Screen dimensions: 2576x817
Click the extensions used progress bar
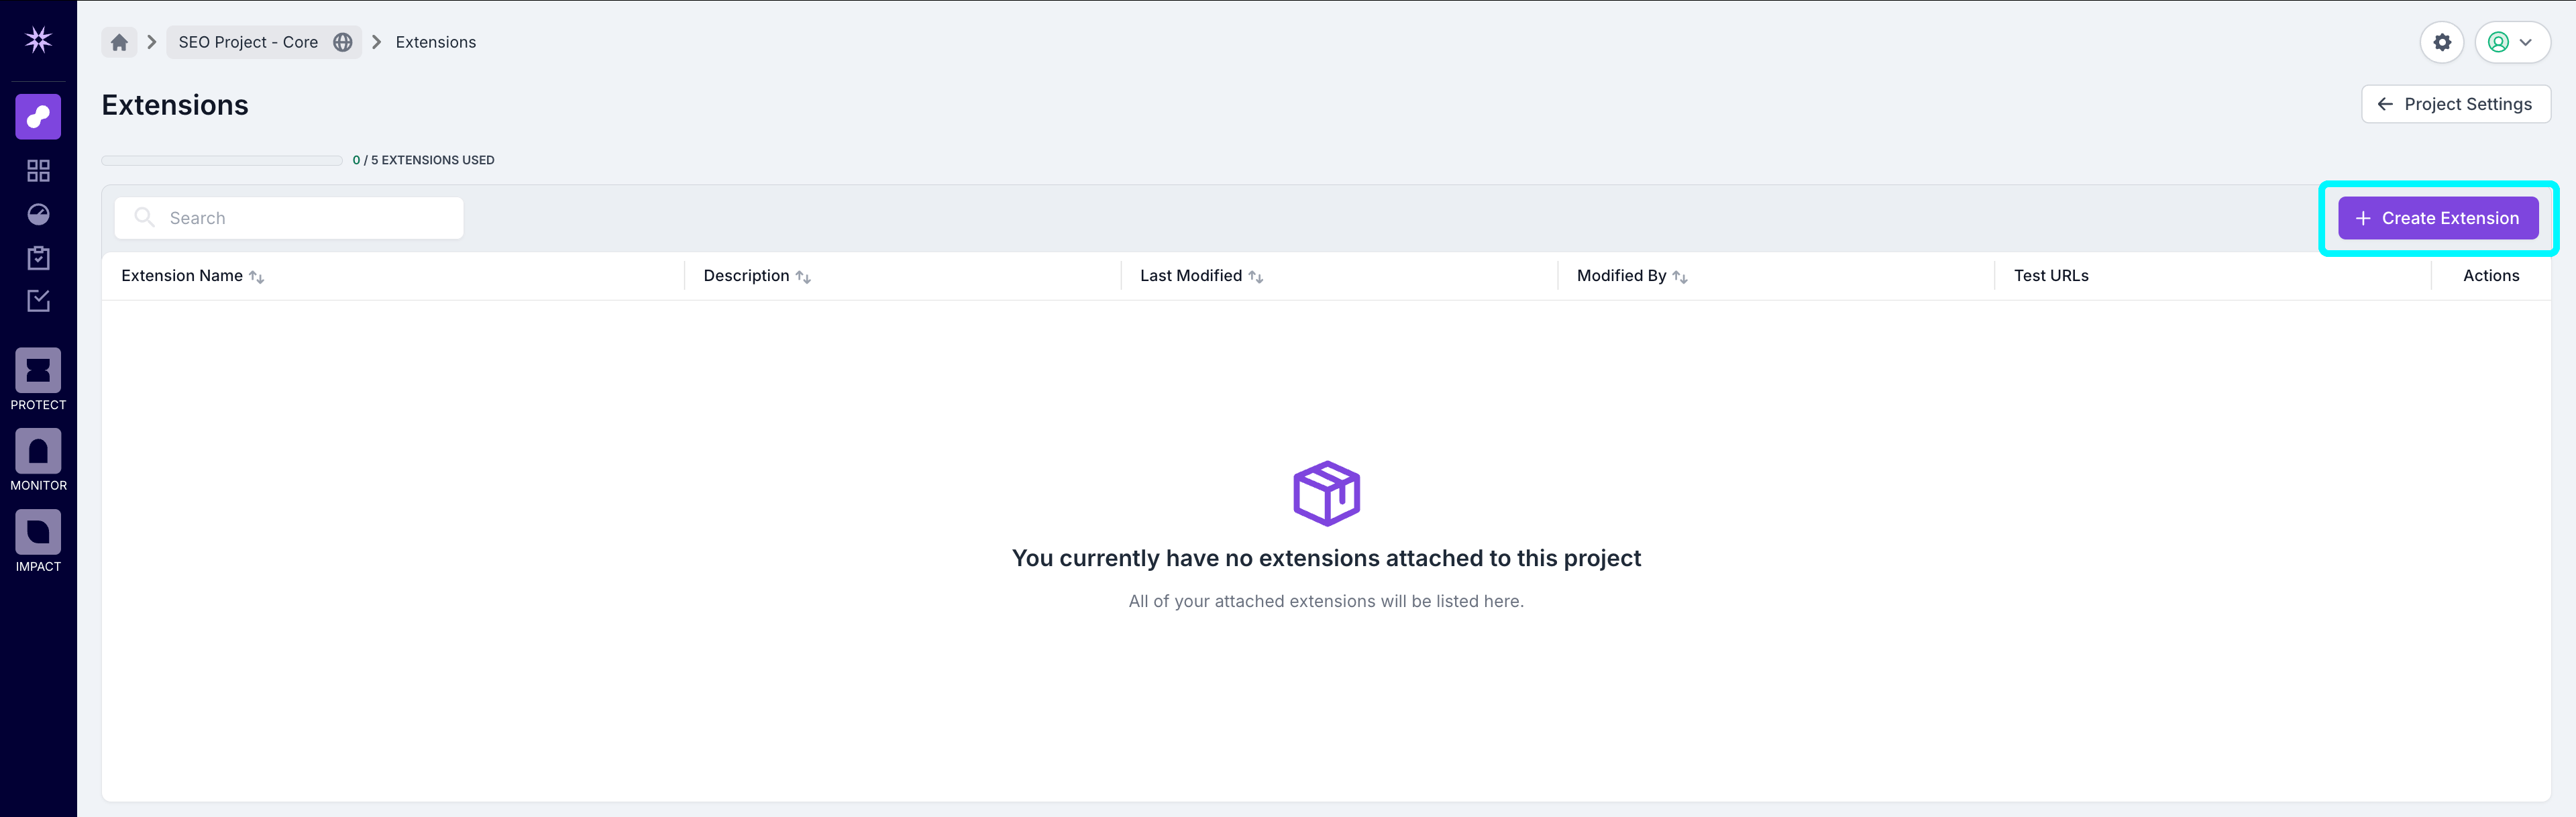[222, 160]
